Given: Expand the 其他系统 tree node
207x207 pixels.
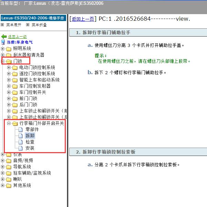Looking at the screenshot, I should tap(2, 186).
